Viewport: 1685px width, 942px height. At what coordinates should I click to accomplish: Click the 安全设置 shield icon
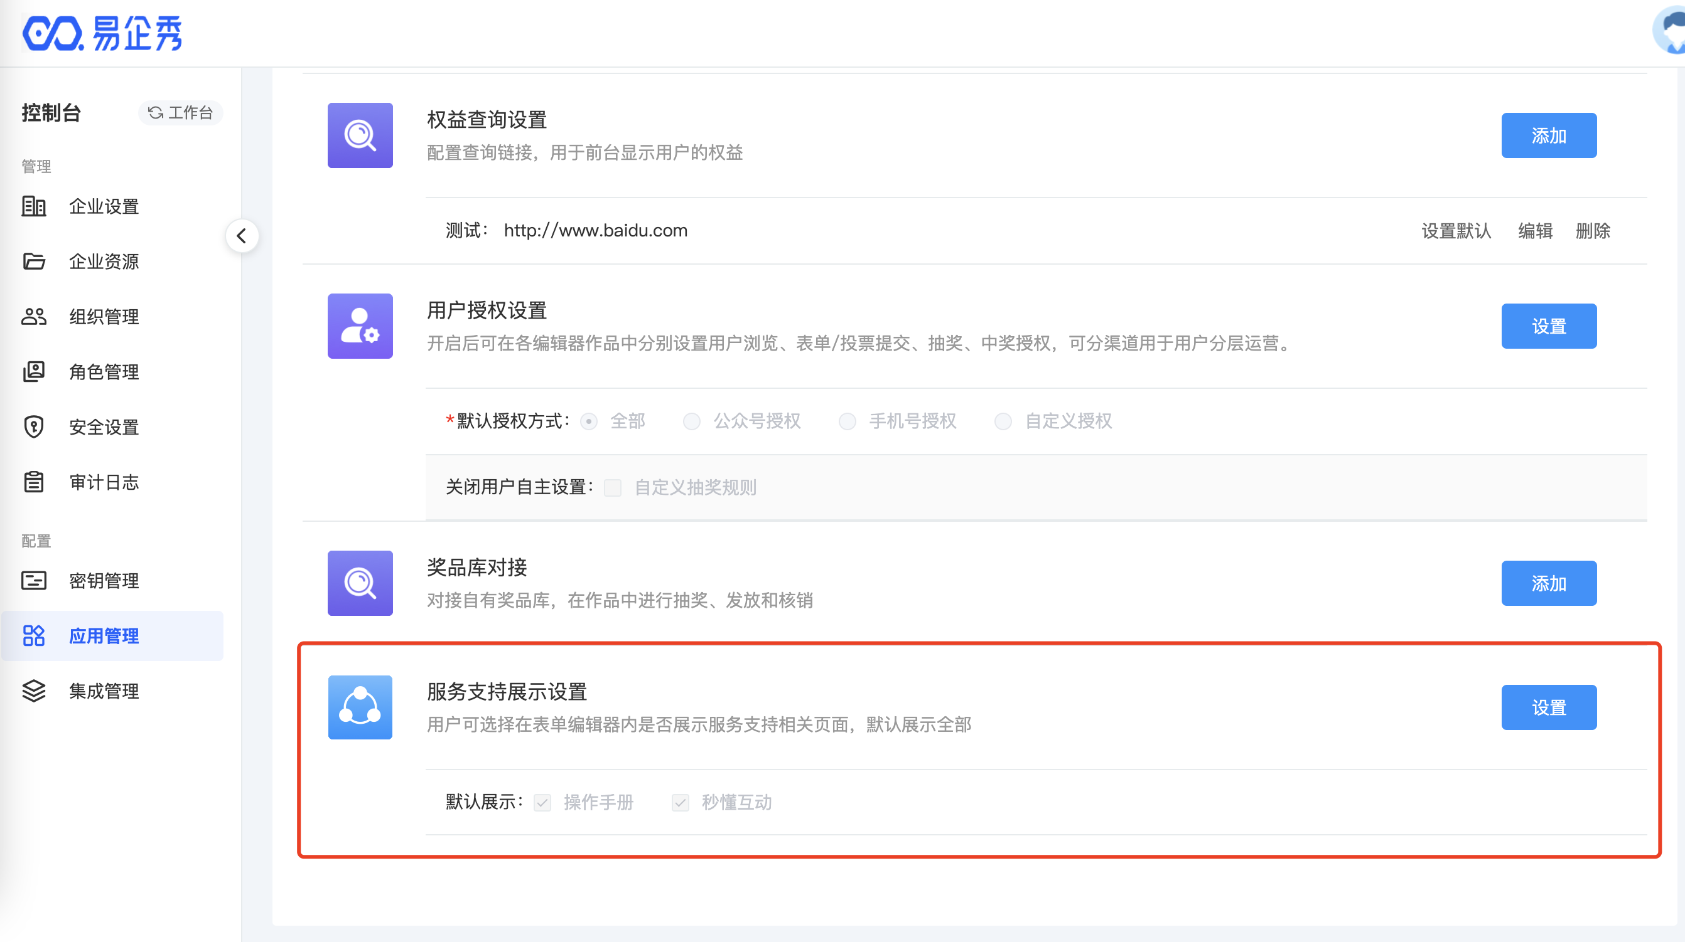34,427
